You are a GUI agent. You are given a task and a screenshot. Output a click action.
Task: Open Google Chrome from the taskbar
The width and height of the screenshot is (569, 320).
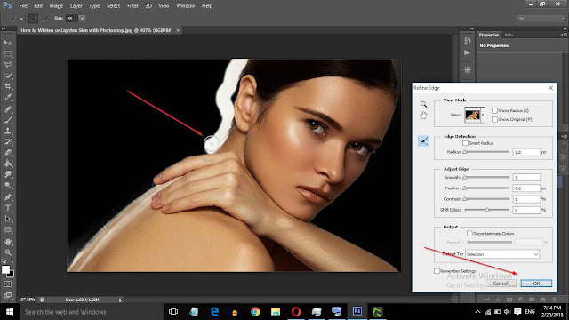point(255,312)
